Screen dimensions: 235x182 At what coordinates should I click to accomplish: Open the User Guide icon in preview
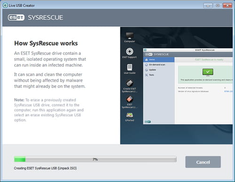(x=130, y=69)
